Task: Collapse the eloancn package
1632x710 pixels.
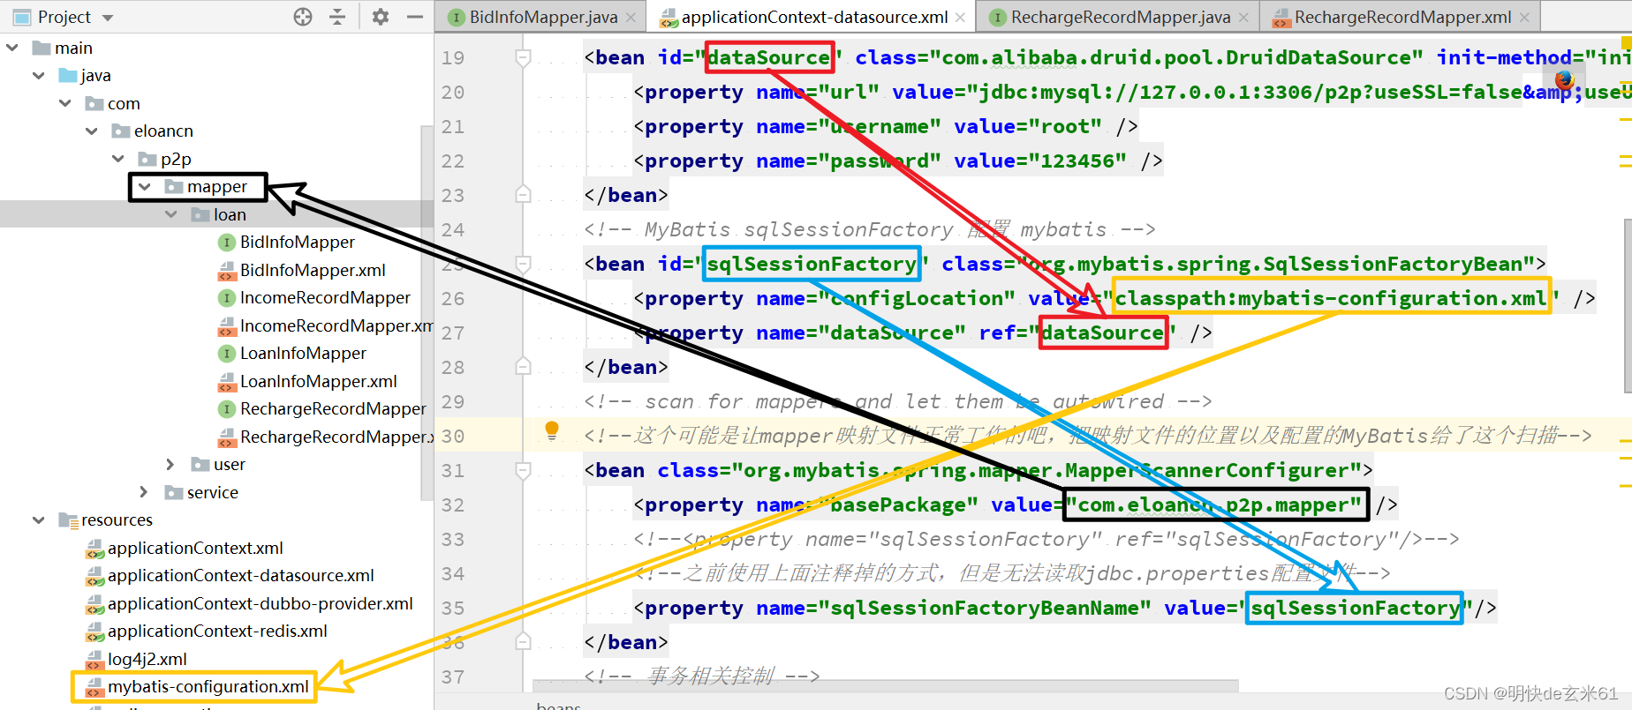Action: click(x=92, y=131)
